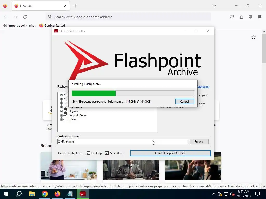Open the Getting Started bookmark
The width and height of the screenshot is (266, 199).
pos(52,26)
